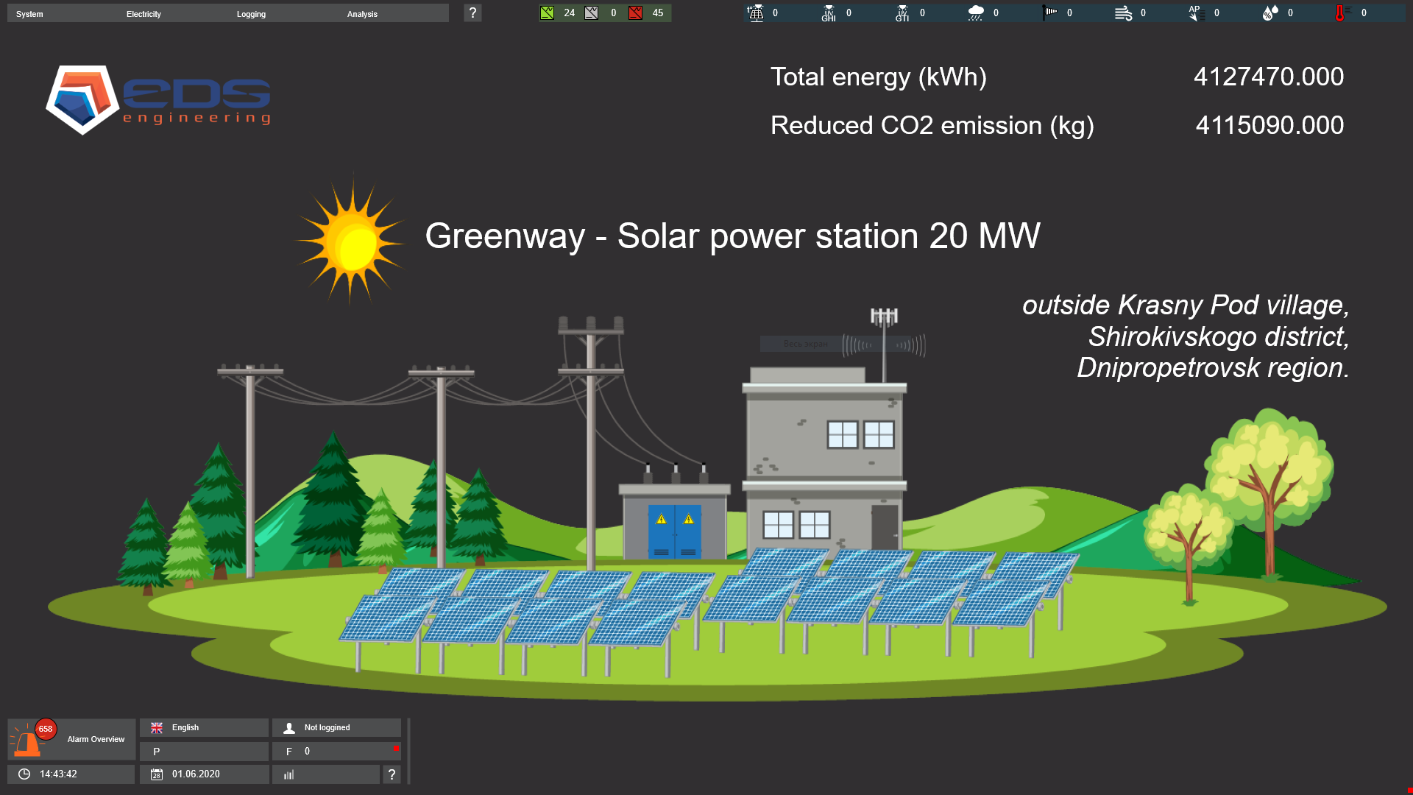
Task: Open the System menu
Action: [x=30, y=14]
